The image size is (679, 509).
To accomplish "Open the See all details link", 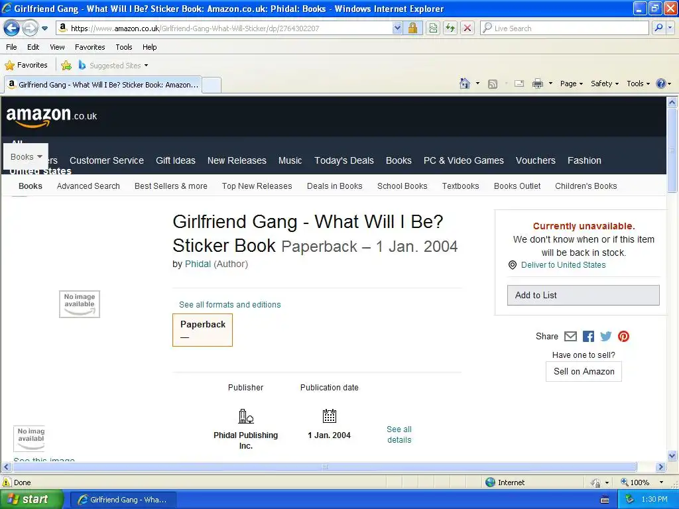I will 399,435.
